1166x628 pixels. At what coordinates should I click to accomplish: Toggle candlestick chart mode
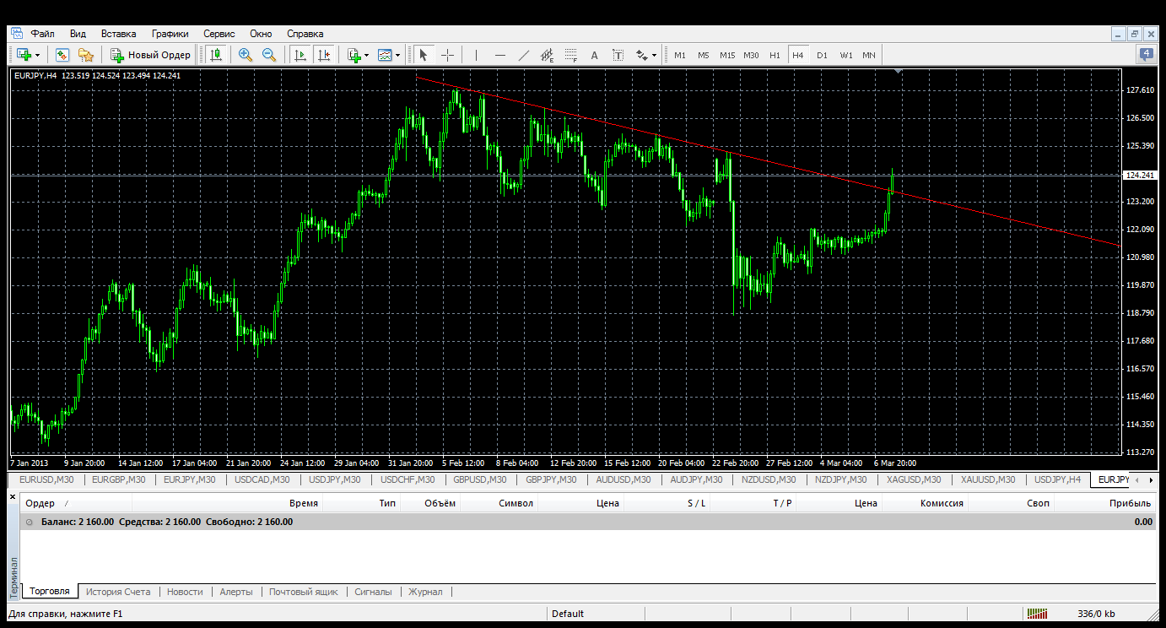tap(216, 55)
